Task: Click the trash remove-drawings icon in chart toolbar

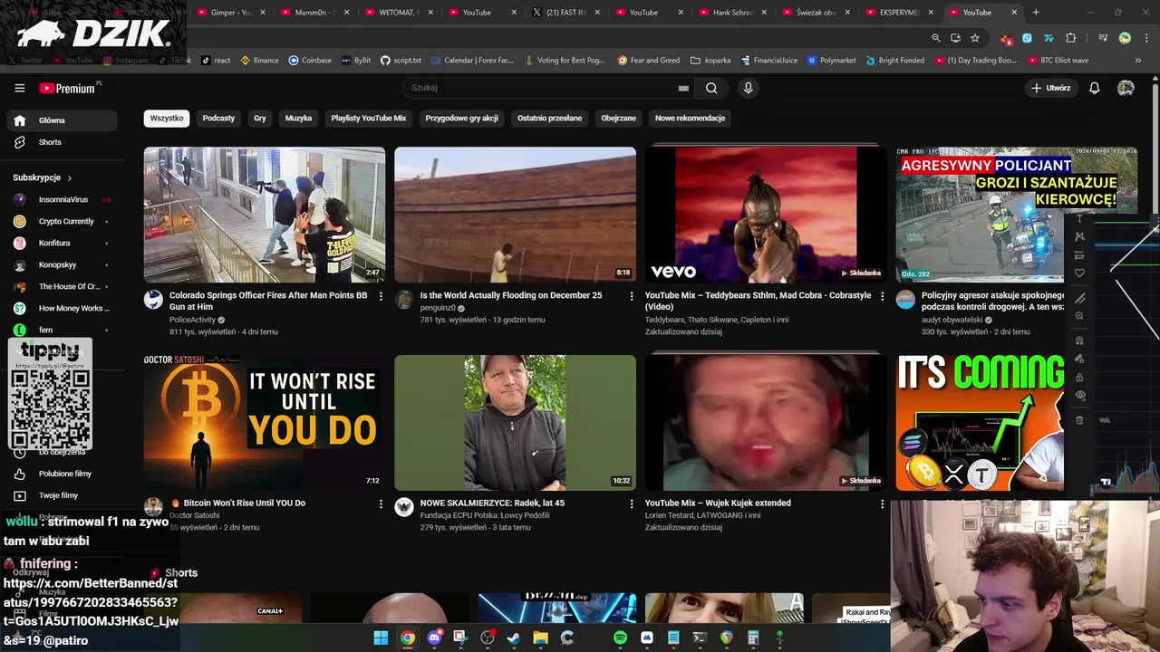Action: (1079, 420)
